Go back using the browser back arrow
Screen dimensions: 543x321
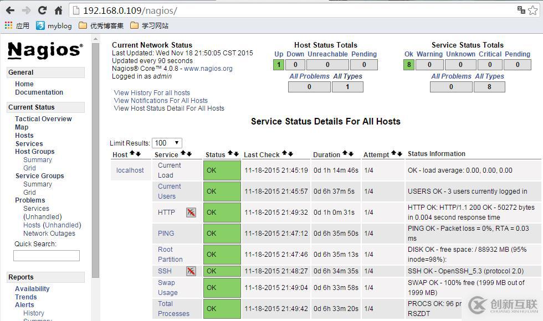[10, 11]
